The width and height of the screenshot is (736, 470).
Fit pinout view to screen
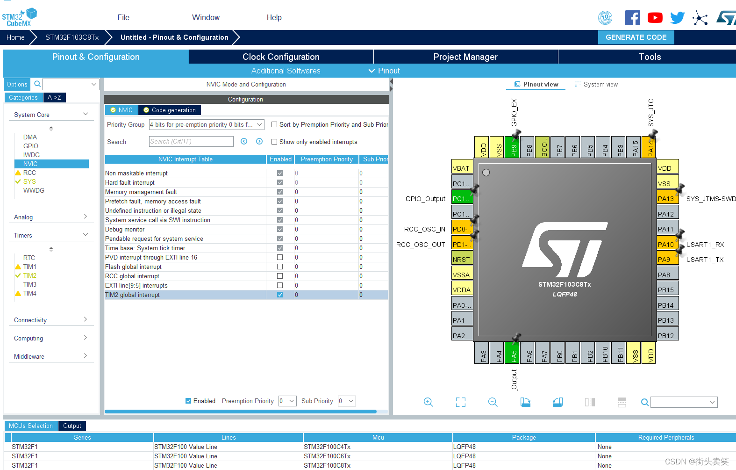pyautogui.click(x=461, y=402)
